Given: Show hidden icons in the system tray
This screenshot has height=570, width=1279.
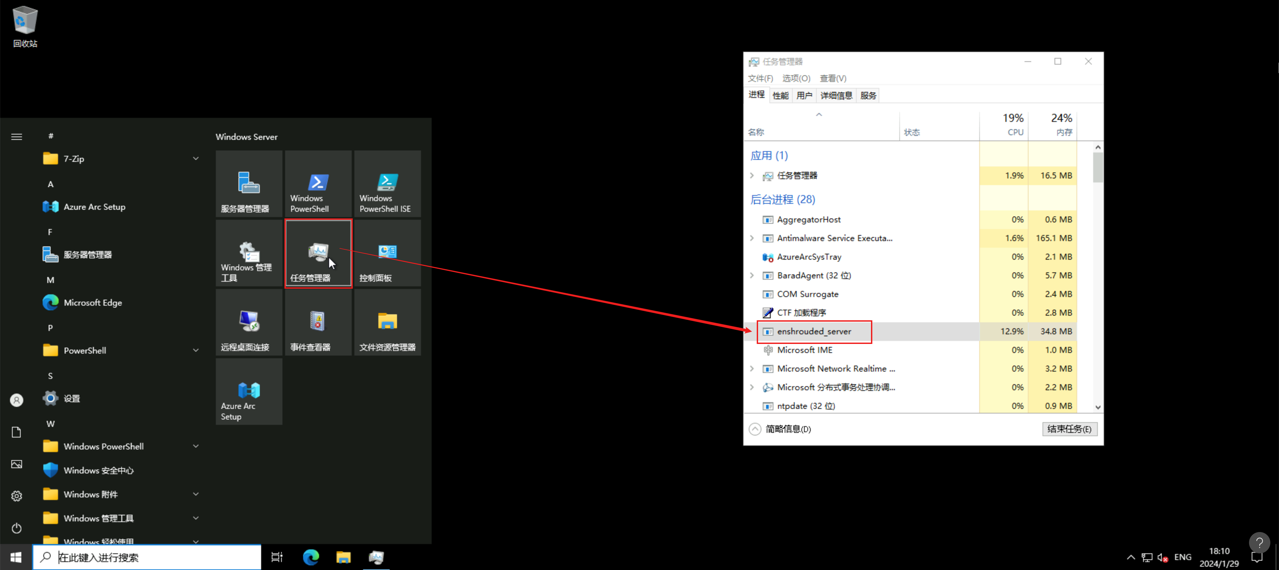Looking at the screenshot, I should (1130, 558).
